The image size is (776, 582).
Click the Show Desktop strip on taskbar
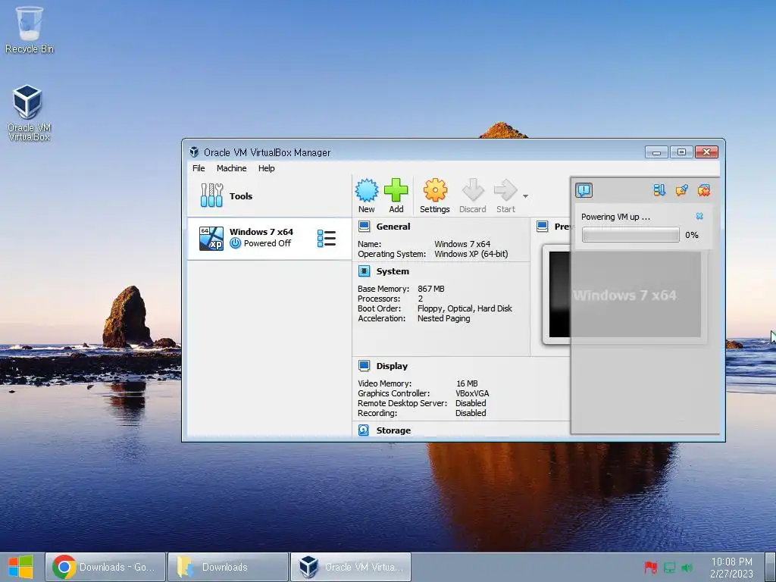click(772, 567)
